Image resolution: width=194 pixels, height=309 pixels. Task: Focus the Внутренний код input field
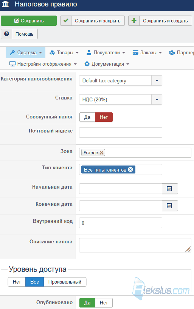121,223
